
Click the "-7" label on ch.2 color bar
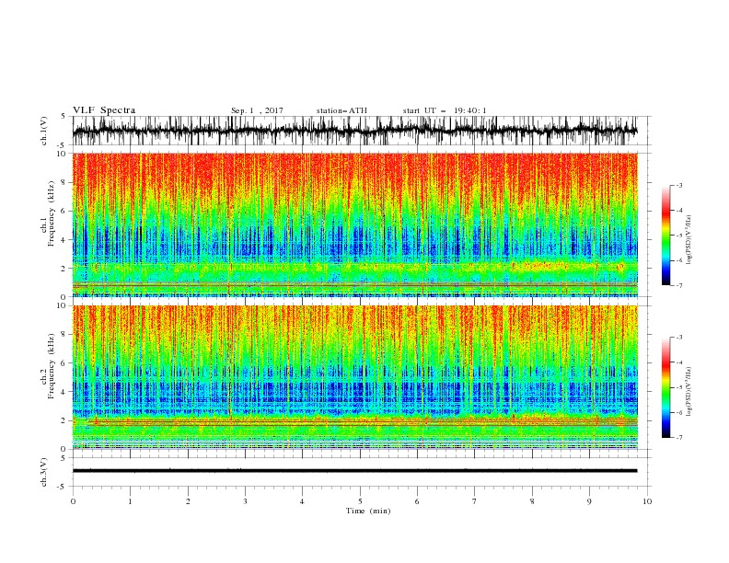(678, 437)
